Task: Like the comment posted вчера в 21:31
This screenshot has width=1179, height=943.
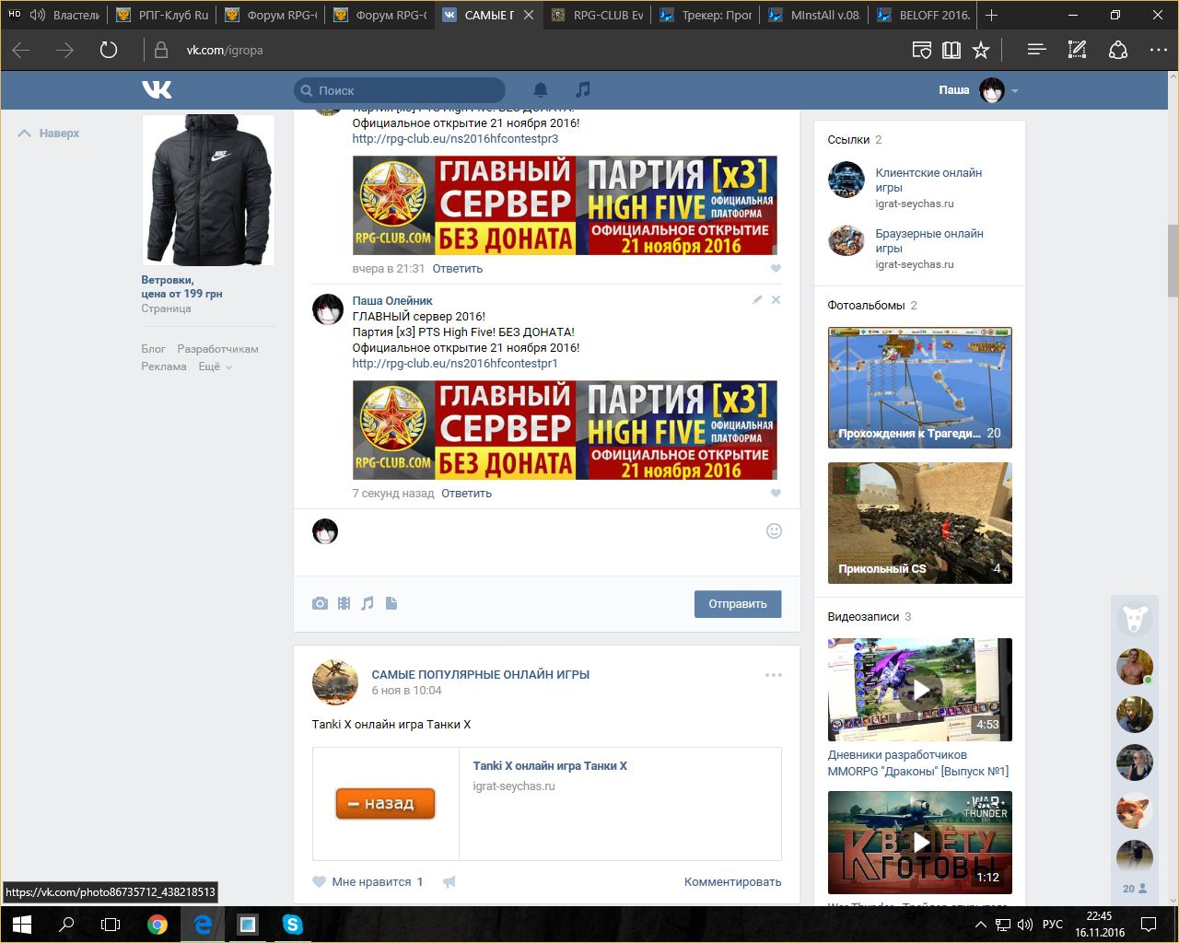Action: point(776,269)
